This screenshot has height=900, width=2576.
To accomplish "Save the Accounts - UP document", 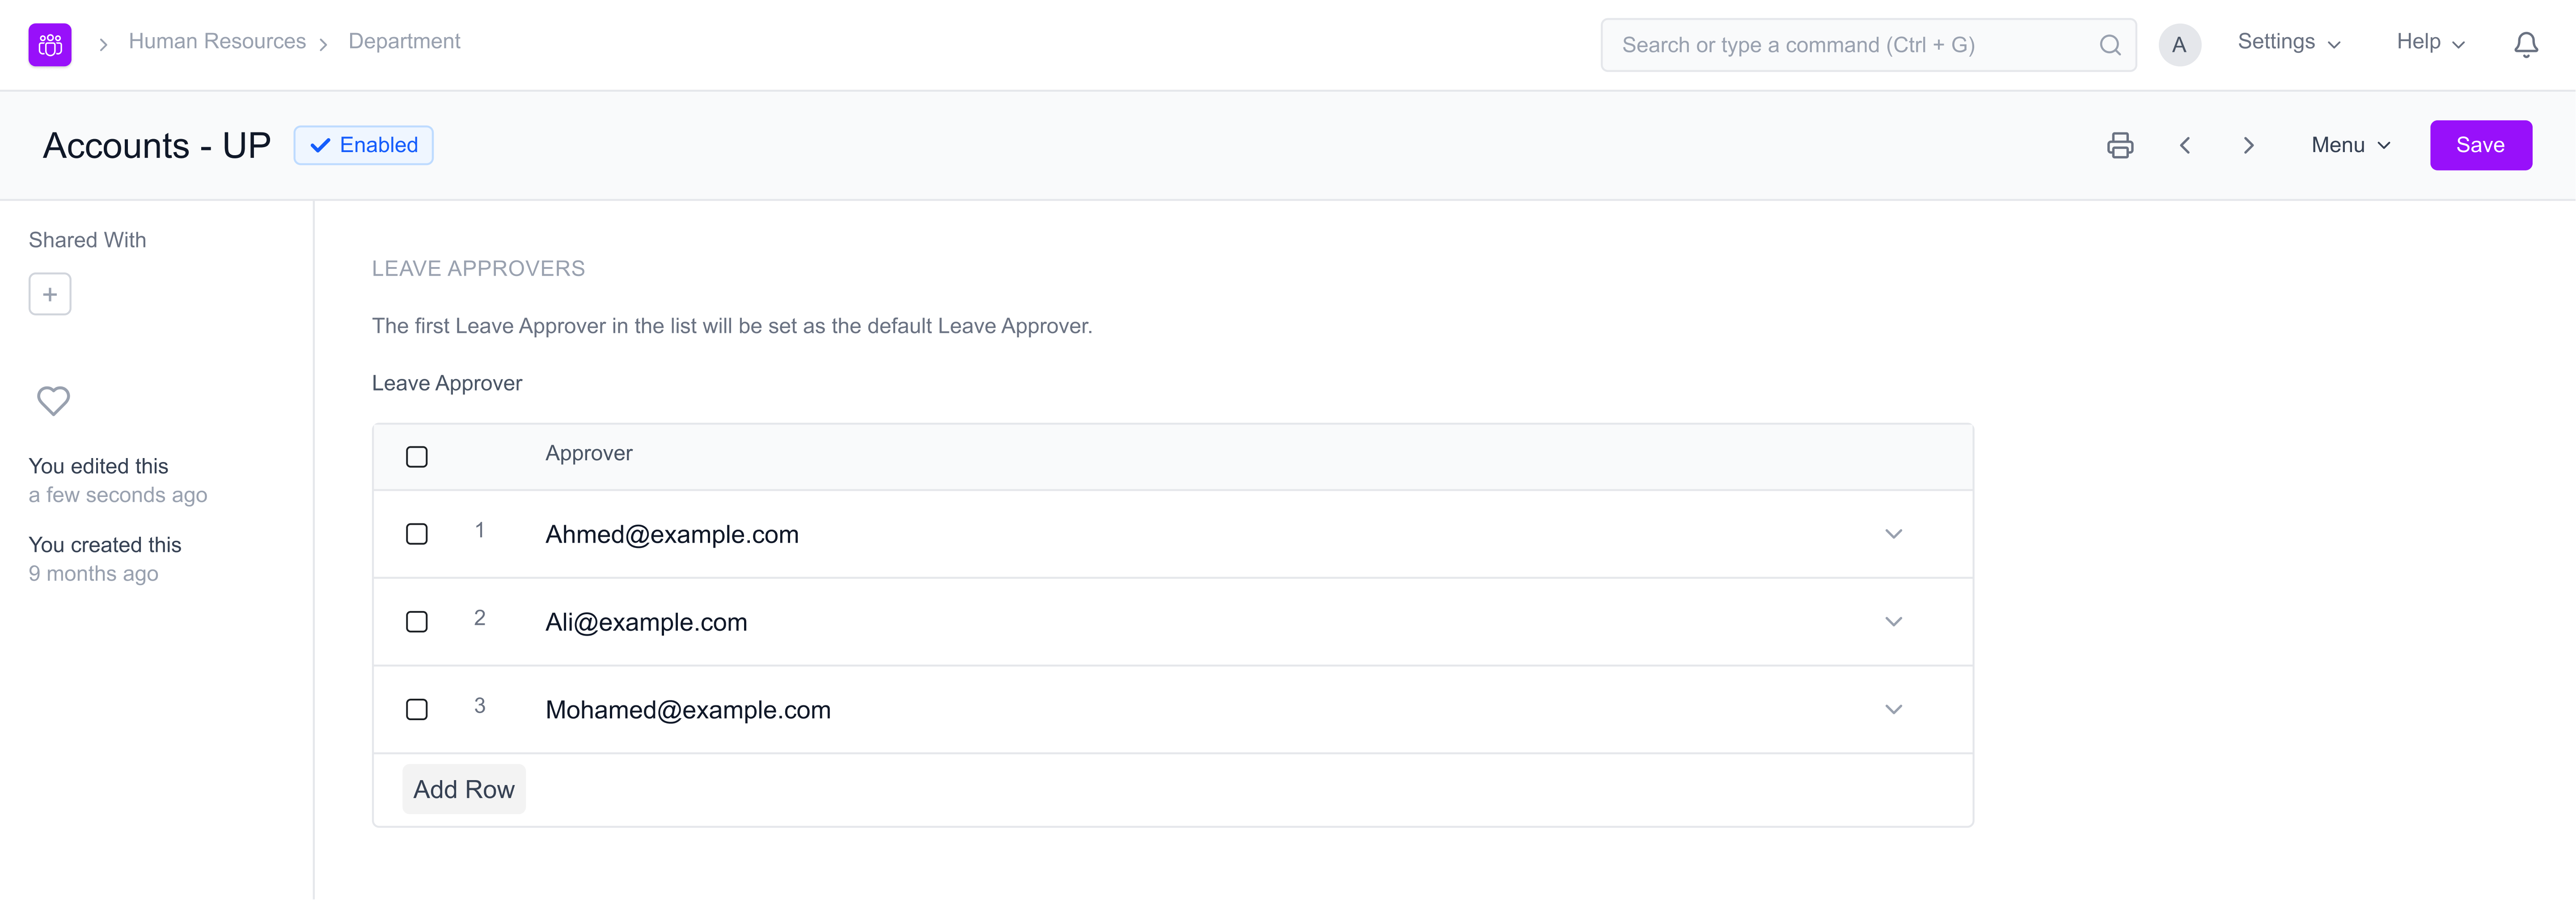I will click(x=2481, y=145).
